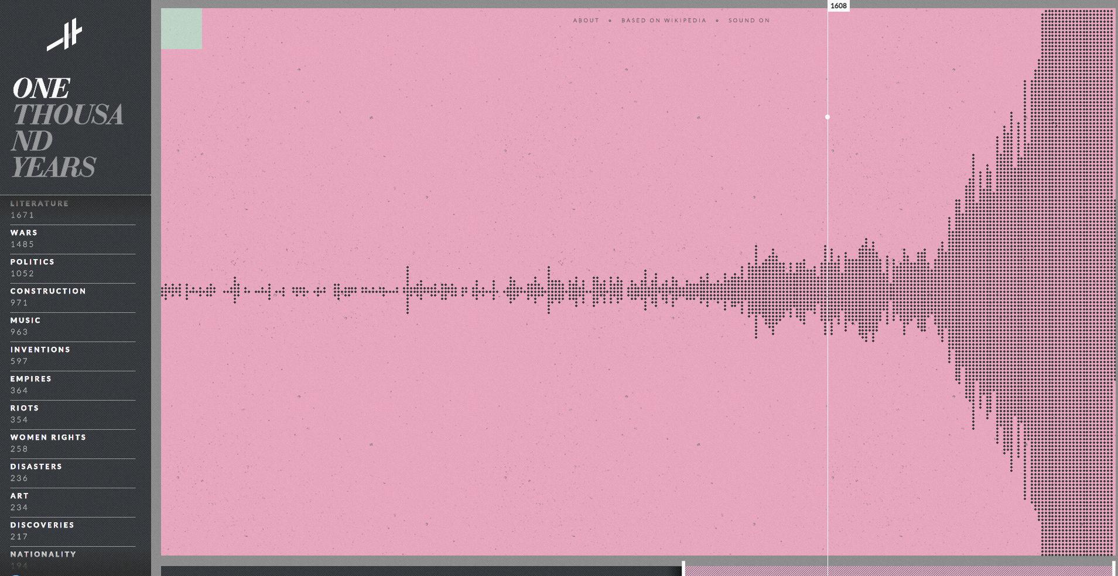This screenshot has height=576, width=1118.
Task: Open the Based on Wikipedia link
Action: tap(664, 20)
